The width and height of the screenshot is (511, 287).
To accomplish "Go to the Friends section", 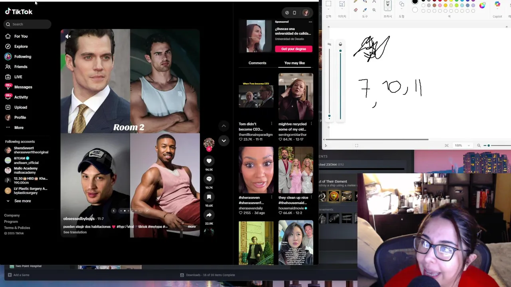I will (21, 67).
